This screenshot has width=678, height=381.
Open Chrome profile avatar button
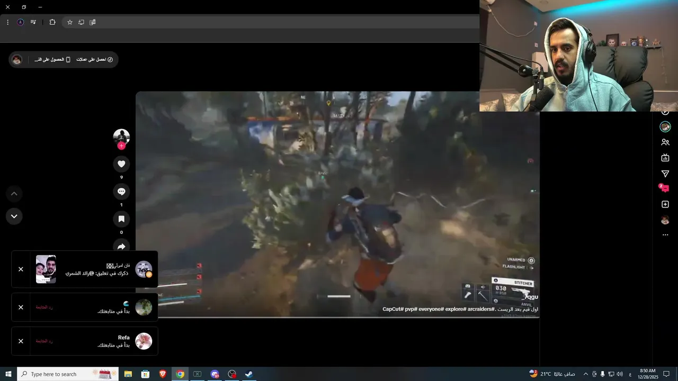coord(20,22)
